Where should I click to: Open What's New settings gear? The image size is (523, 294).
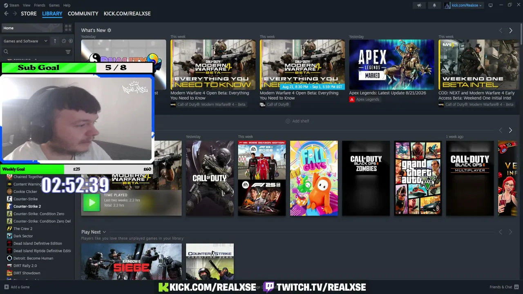(109, 30)
